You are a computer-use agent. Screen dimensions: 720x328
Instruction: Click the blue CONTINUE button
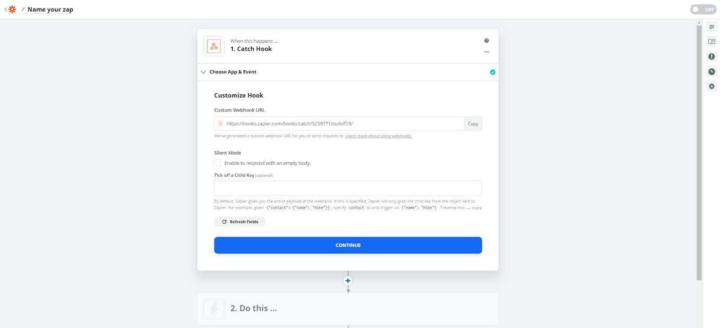coord(348,245)
